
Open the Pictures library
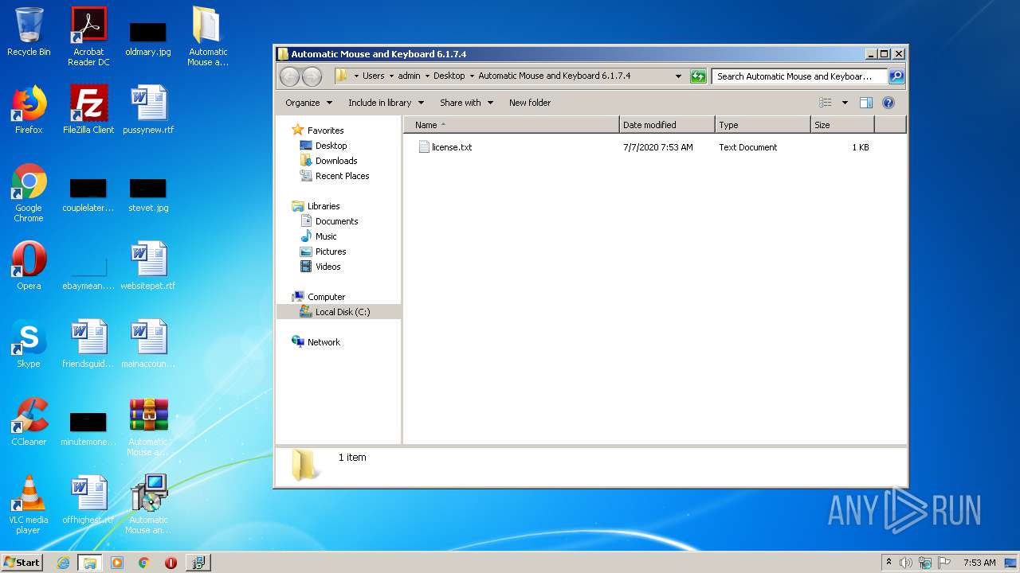(x=330, y=251)
